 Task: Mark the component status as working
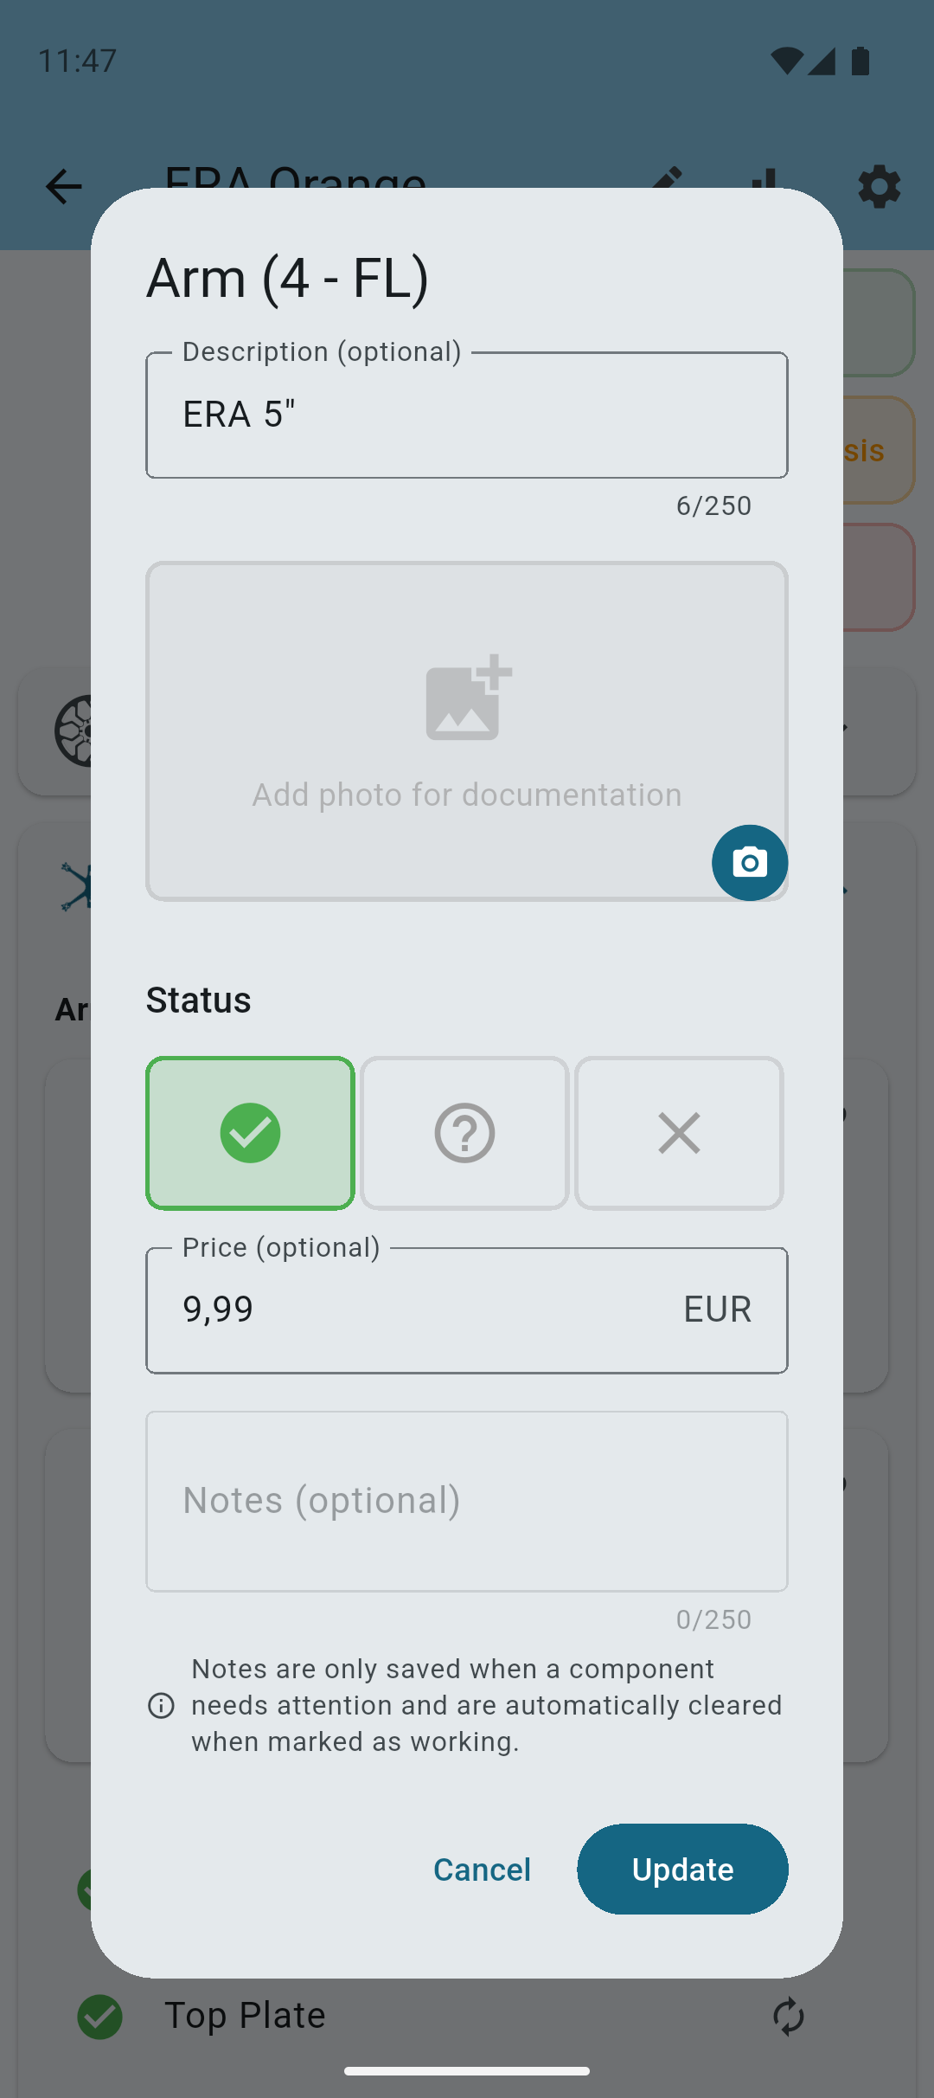point(250,1132)
